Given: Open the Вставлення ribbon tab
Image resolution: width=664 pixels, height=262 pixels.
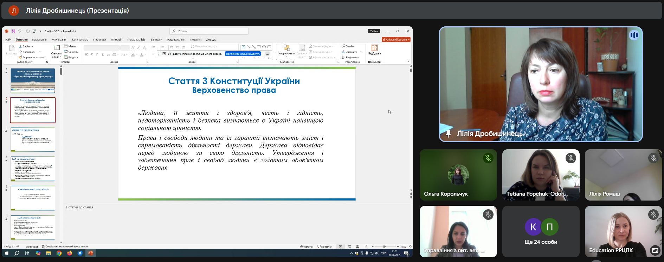Looking at the screenshot, I should click(x=39, y=40).
